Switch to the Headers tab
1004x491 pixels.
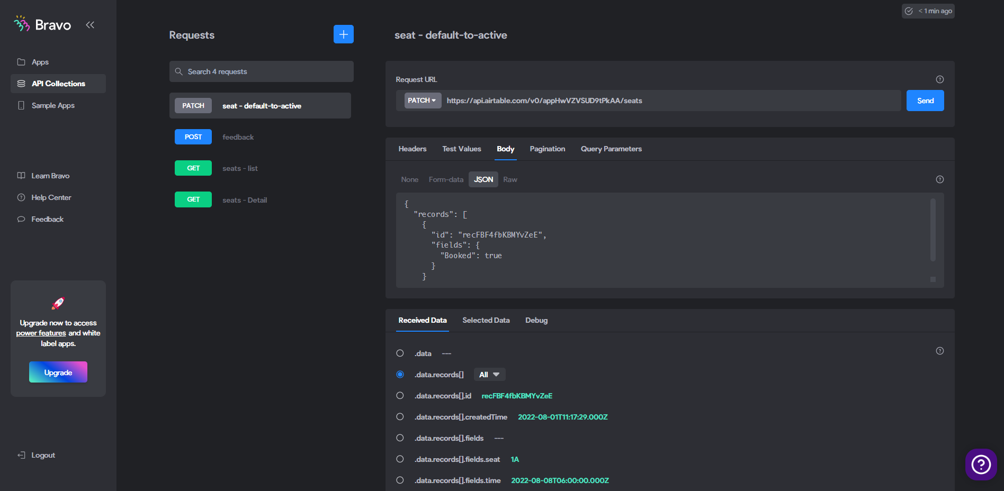click(413, 149)
